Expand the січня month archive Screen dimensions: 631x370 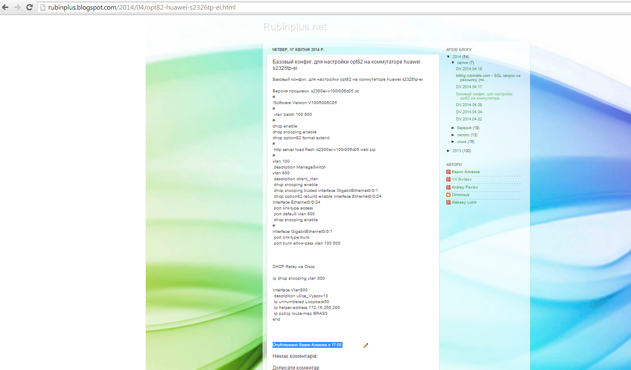453,142
